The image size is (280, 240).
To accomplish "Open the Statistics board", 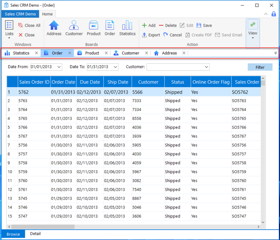I will 127,29.
